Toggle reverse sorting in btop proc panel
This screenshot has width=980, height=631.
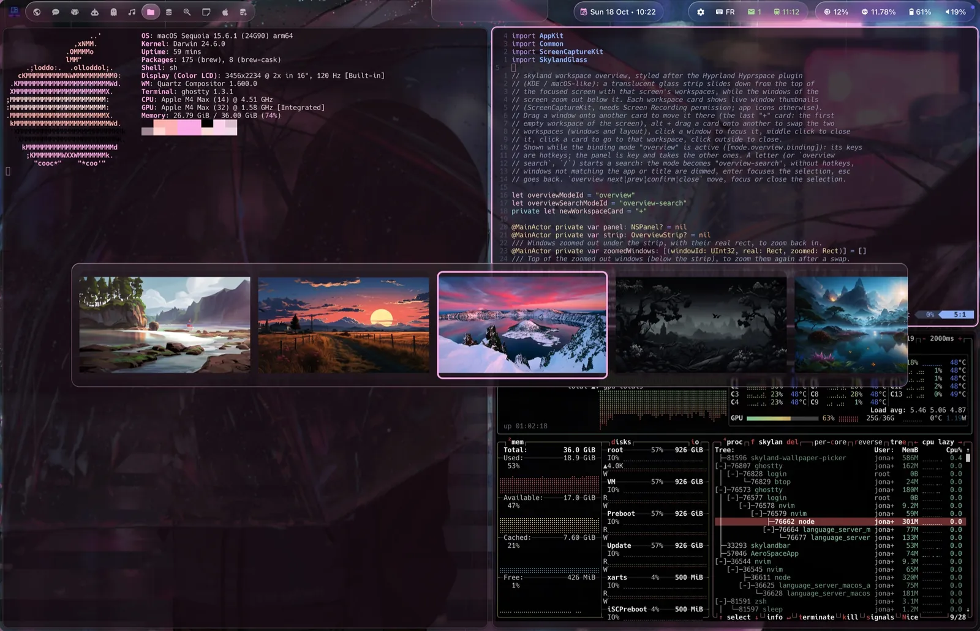[x=869, y=442]
